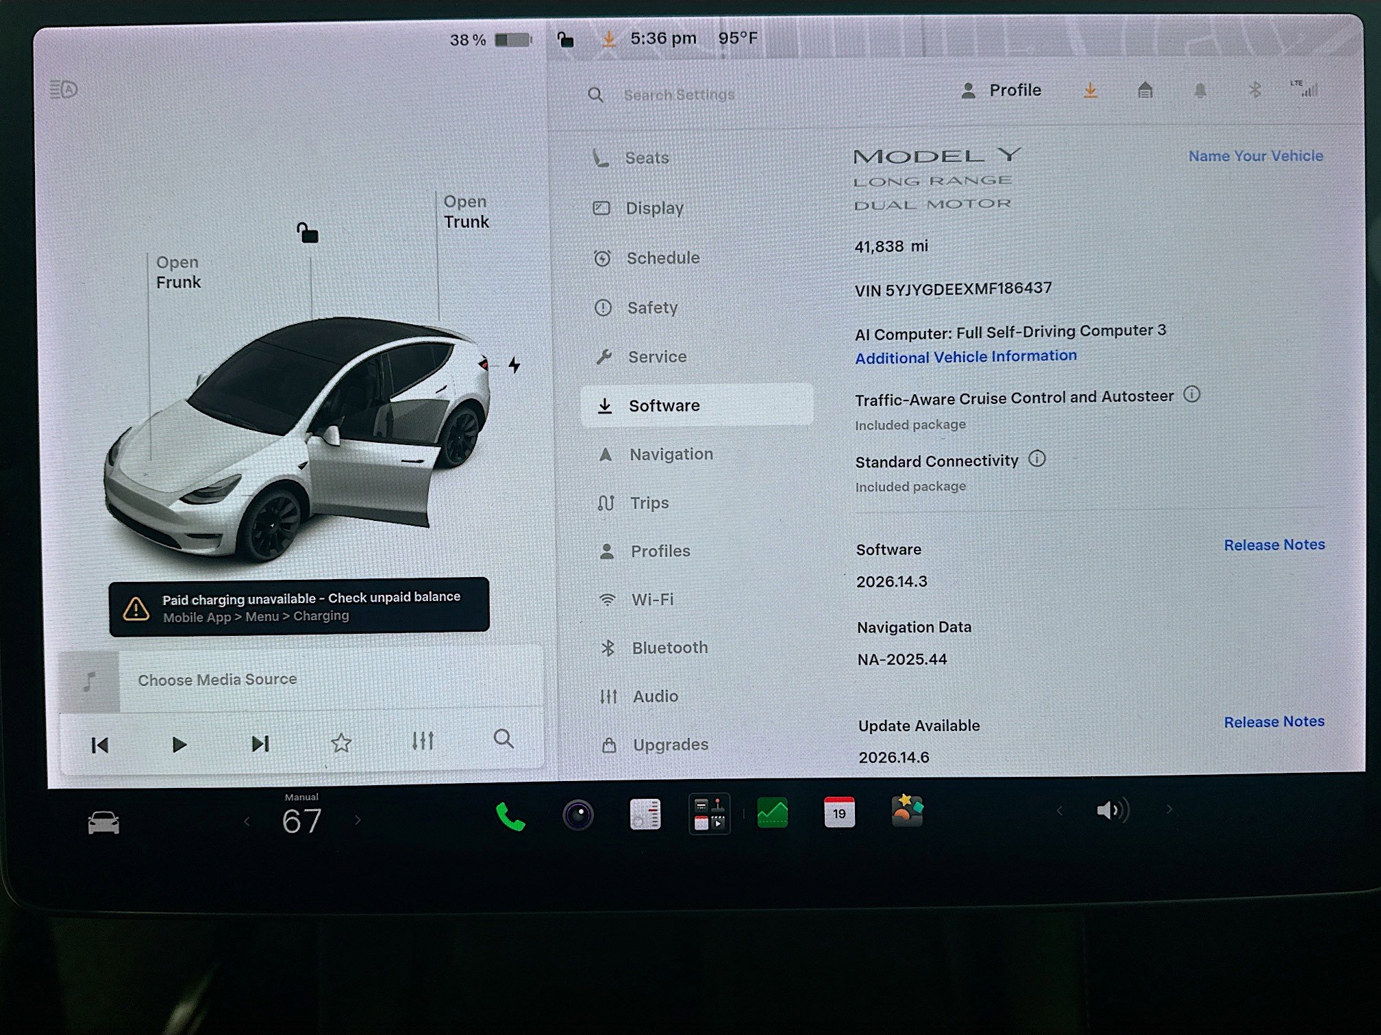Open the Safety settings menu
1381x1035 pixels.
(636, 308)
